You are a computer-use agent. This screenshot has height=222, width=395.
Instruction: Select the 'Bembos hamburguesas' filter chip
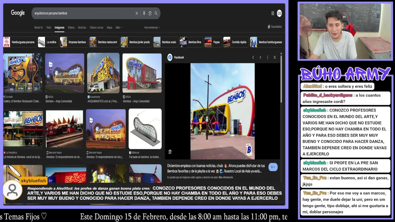(x=266, y=42)
